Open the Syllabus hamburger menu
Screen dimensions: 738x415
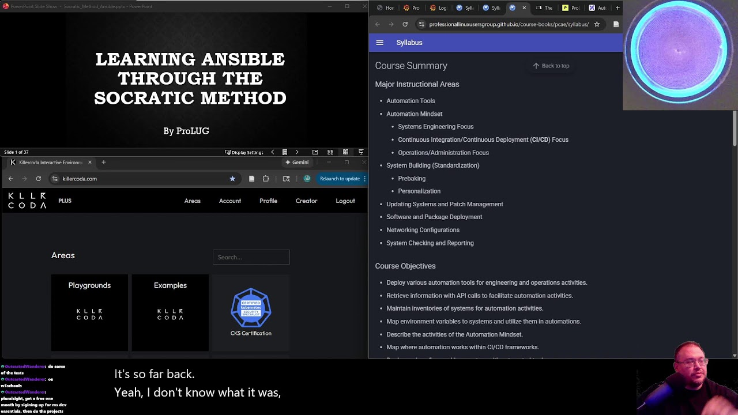379,43
